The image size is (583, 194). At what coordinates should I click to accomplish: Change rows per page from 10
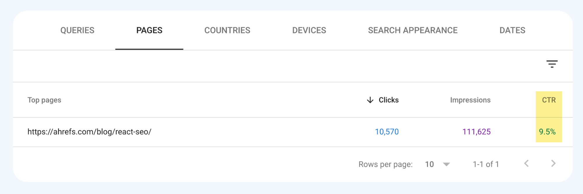pos(429,164)
